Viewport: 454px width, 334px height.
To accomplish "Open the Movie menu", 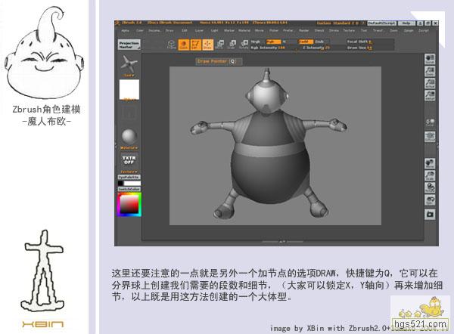I will [259, 30].
